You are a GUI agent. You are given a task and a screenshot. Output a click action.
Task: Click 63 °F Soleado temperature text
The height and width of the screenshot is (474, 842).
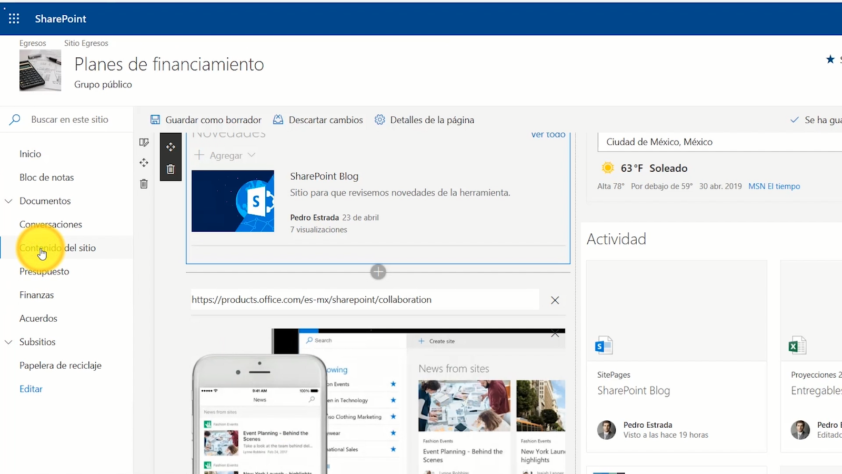[x=654, y=168]
